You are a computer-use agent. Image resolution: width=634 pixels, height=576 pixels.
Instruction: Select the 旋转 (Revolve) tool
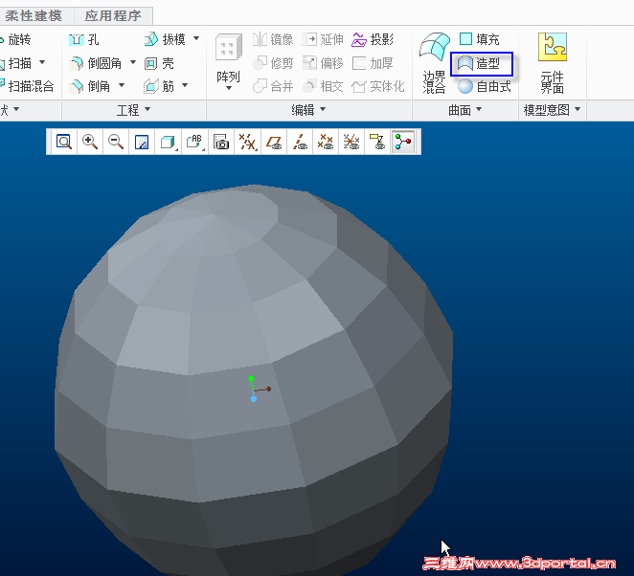pyautogui.click(x=15, y=39)
